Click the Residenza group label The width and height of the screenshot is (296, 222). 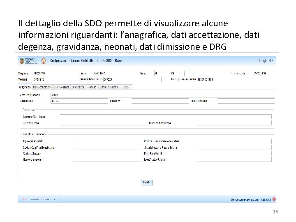(28, 110)
